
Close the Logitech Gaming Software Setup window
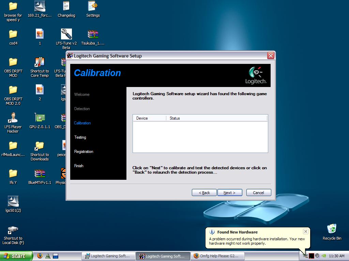[x=271, y=55]
